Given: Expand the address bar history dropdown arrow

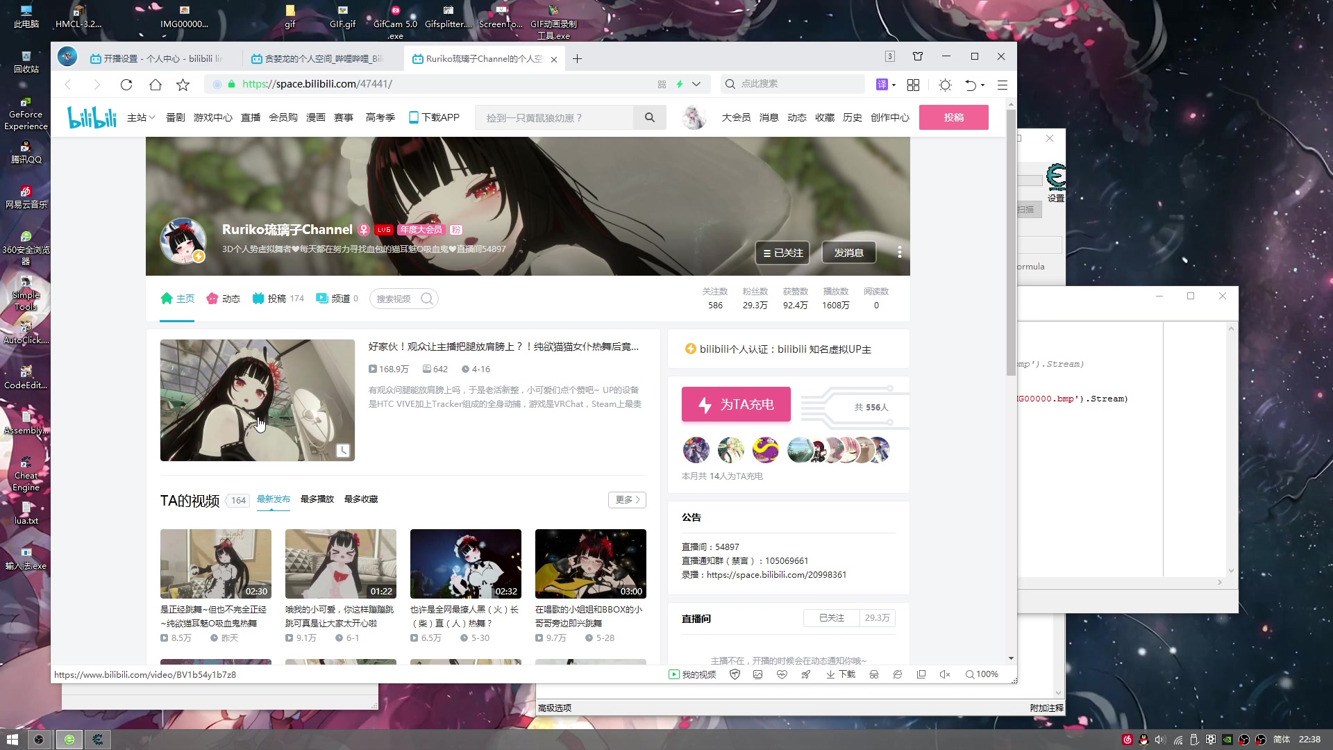Looking at the screenshot, I should 696,84.
